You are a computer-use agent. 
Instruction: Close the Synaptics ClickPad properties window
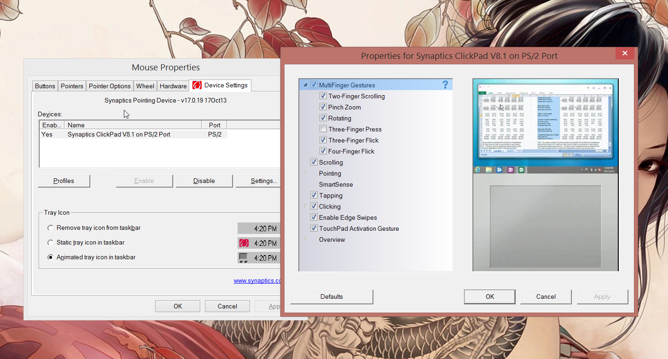tap(625, 53)
